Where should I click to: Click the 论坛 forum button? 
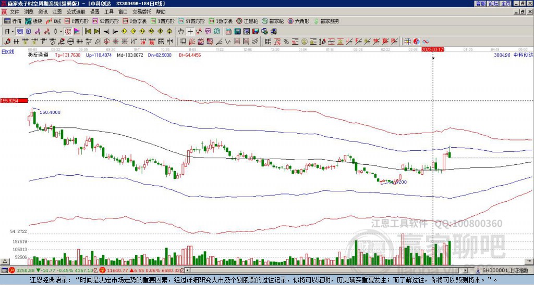click(x=493, y=4)
